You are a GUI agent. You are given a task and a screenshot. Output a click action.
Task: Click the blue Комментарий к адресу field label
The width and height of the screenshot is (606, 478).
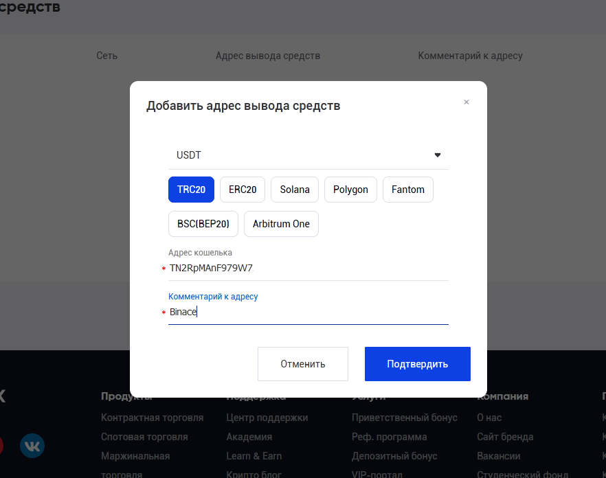213,297
